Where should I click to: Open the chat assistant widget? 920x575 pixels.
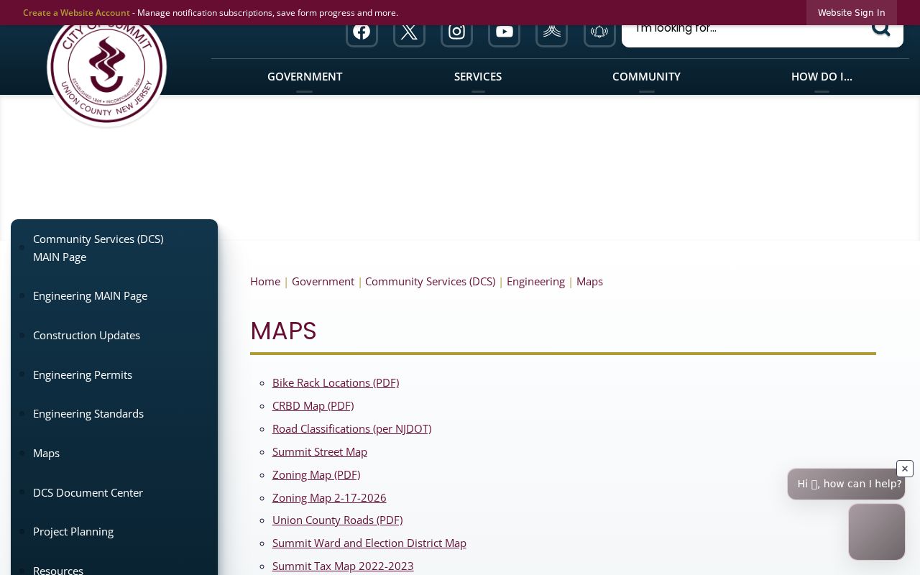pos(877,532)
